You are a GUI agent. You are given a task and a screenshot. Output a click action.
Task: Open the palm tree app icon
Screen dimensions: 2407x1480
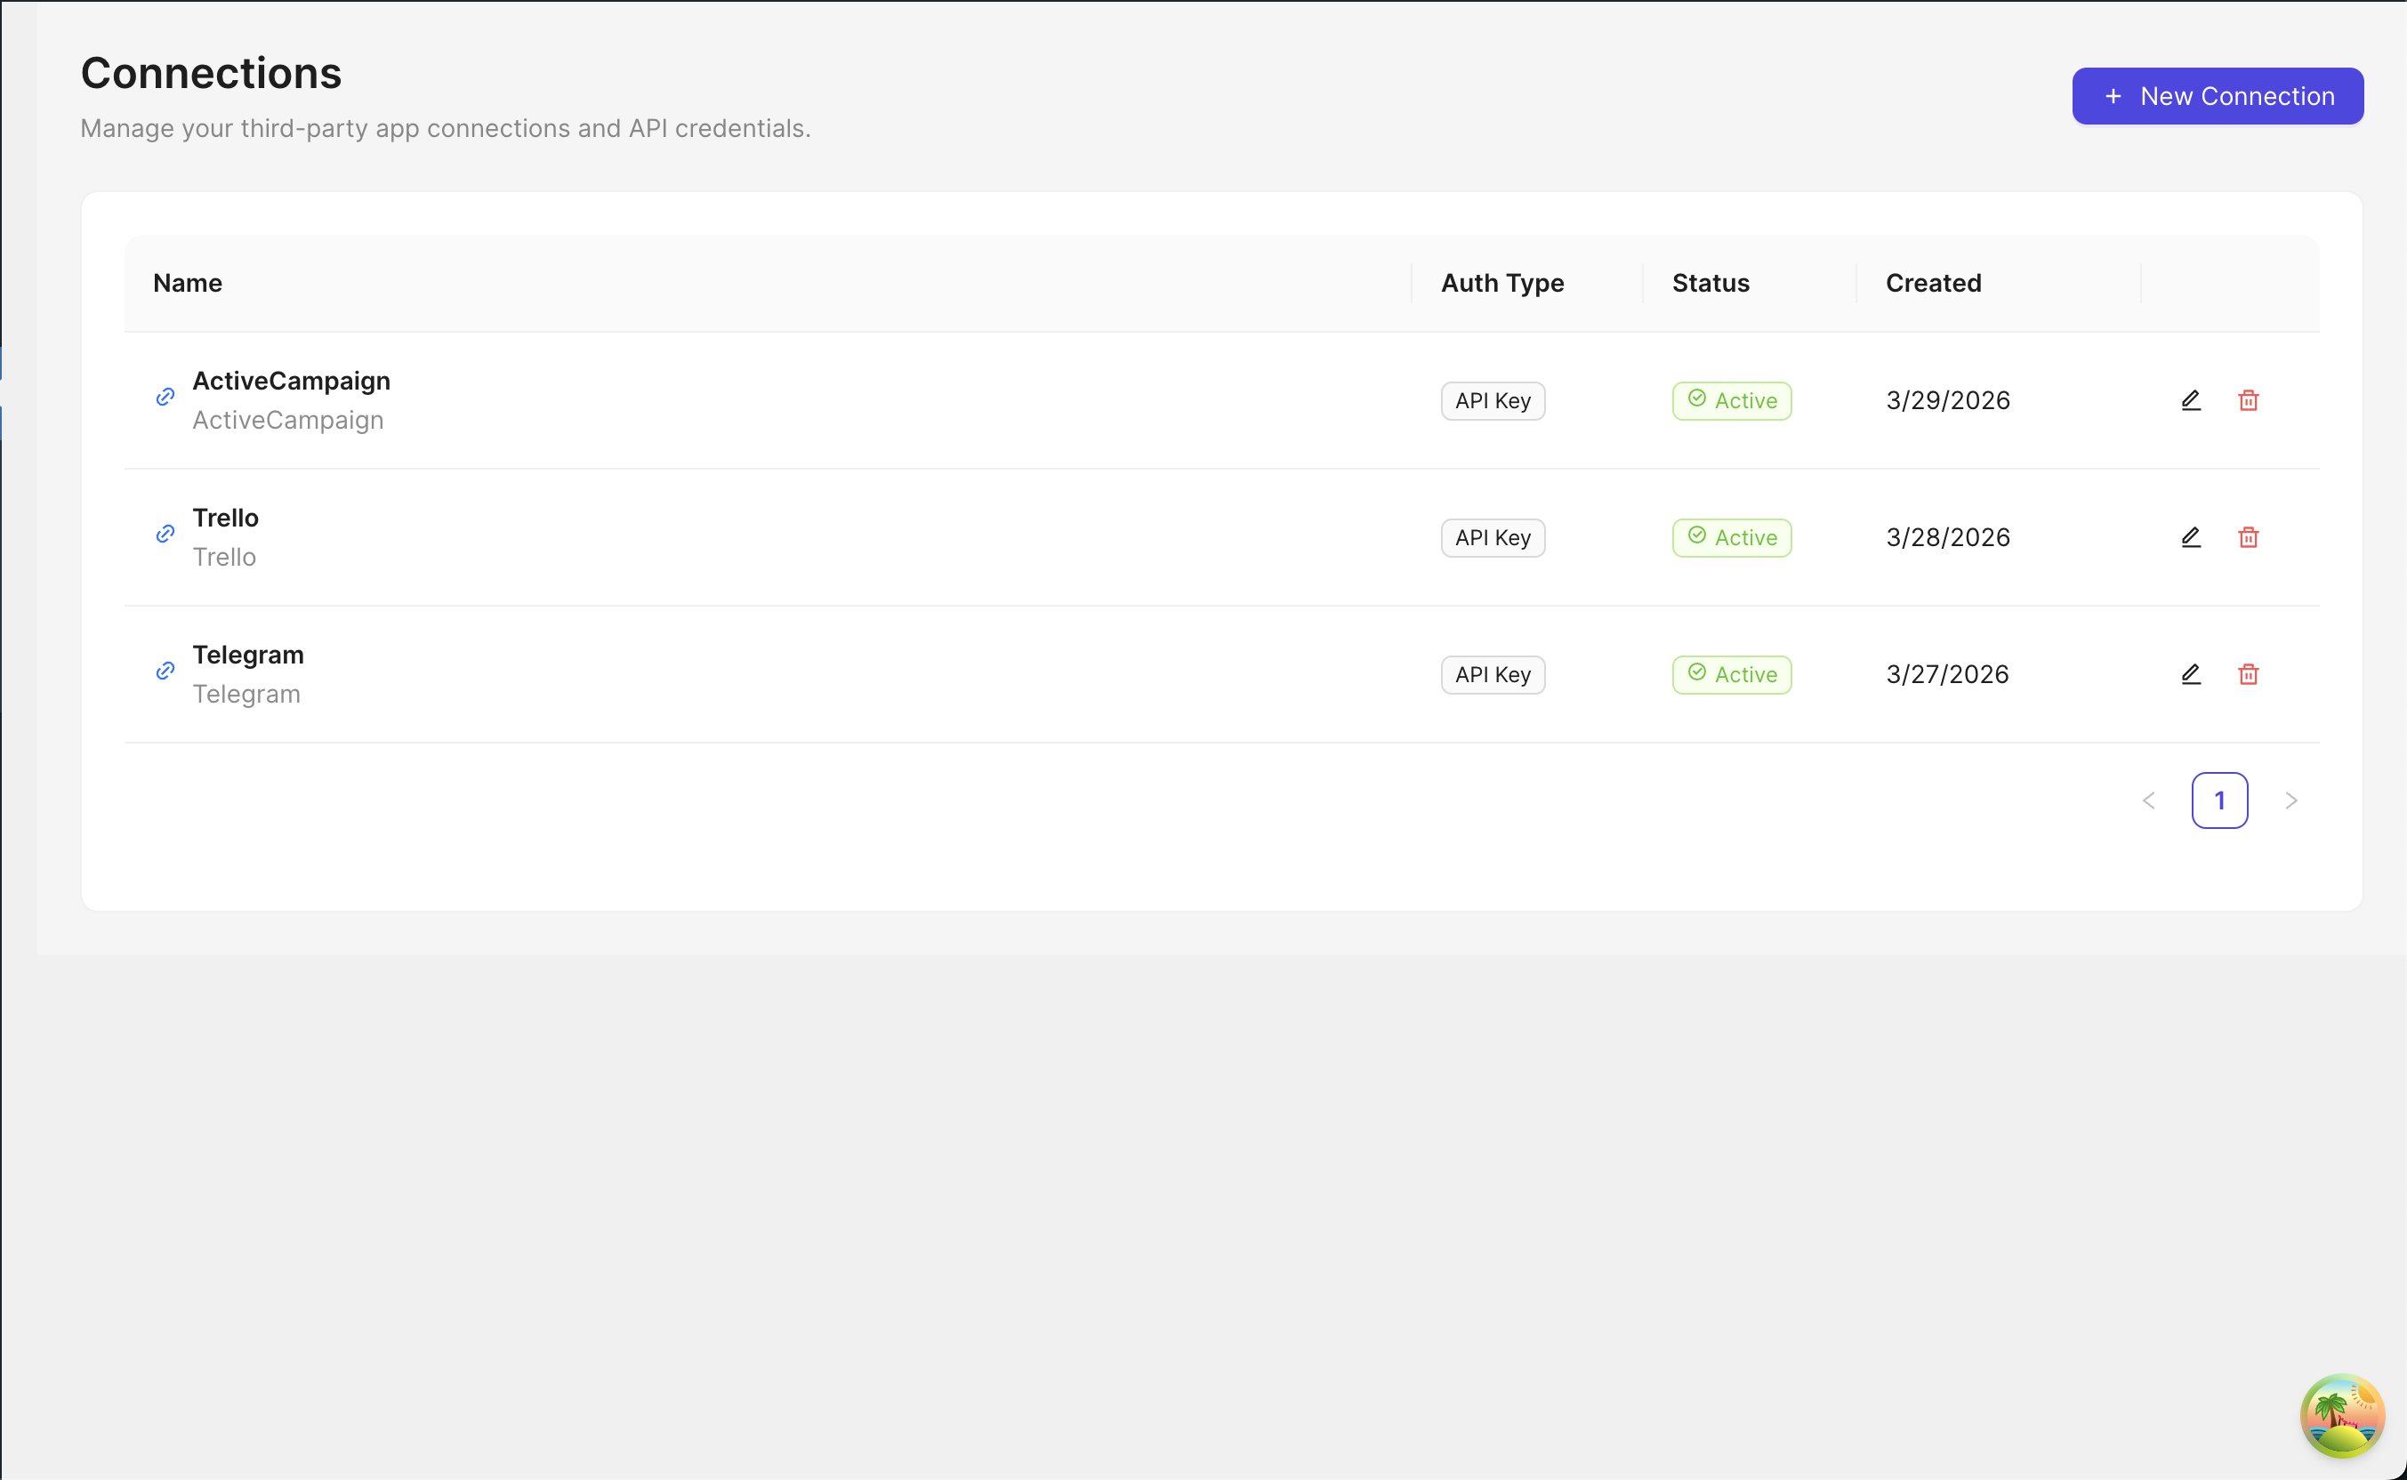2342,1414
